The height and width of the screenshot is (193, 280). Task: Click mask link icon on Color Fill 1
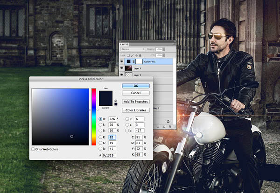point(133,62)
